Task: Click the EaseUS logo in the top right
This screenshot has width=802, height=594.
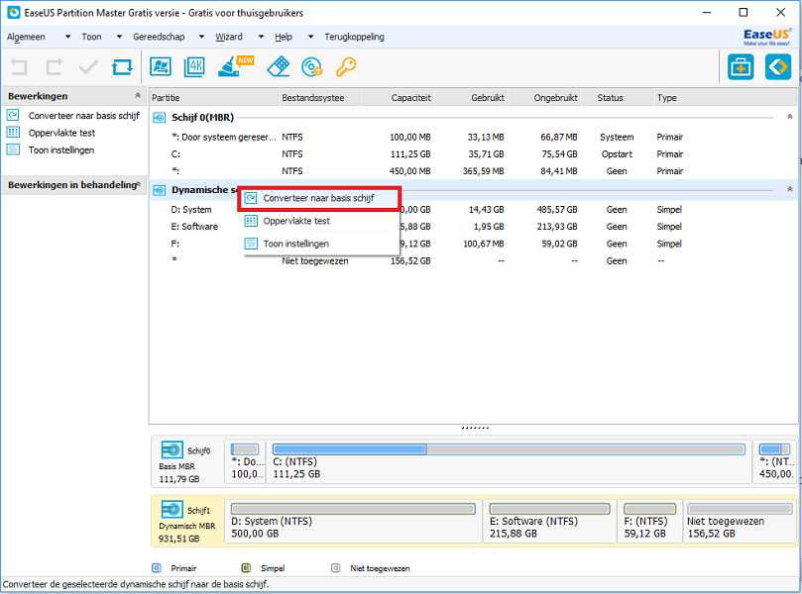Action: (x=766, y=37)
